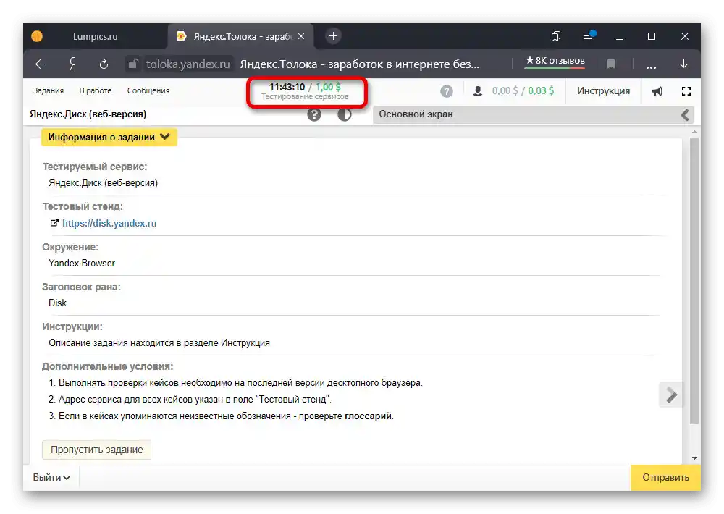Screen dimensions: 724x514
Task: Click the Yandex Browser environment value
Action: [82, 264]
